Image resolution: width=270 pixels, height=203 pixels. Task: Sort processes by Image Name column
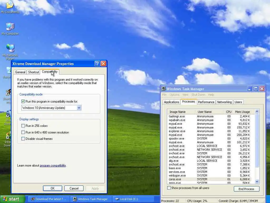click(x=181, y=112)
